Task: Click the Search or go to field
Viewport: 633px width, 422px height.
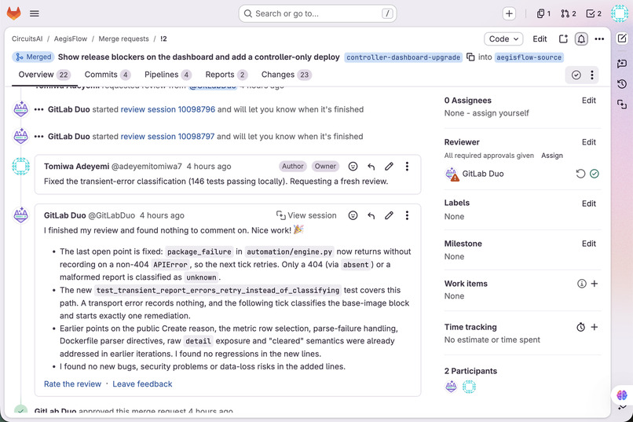Action: point(317,13)
